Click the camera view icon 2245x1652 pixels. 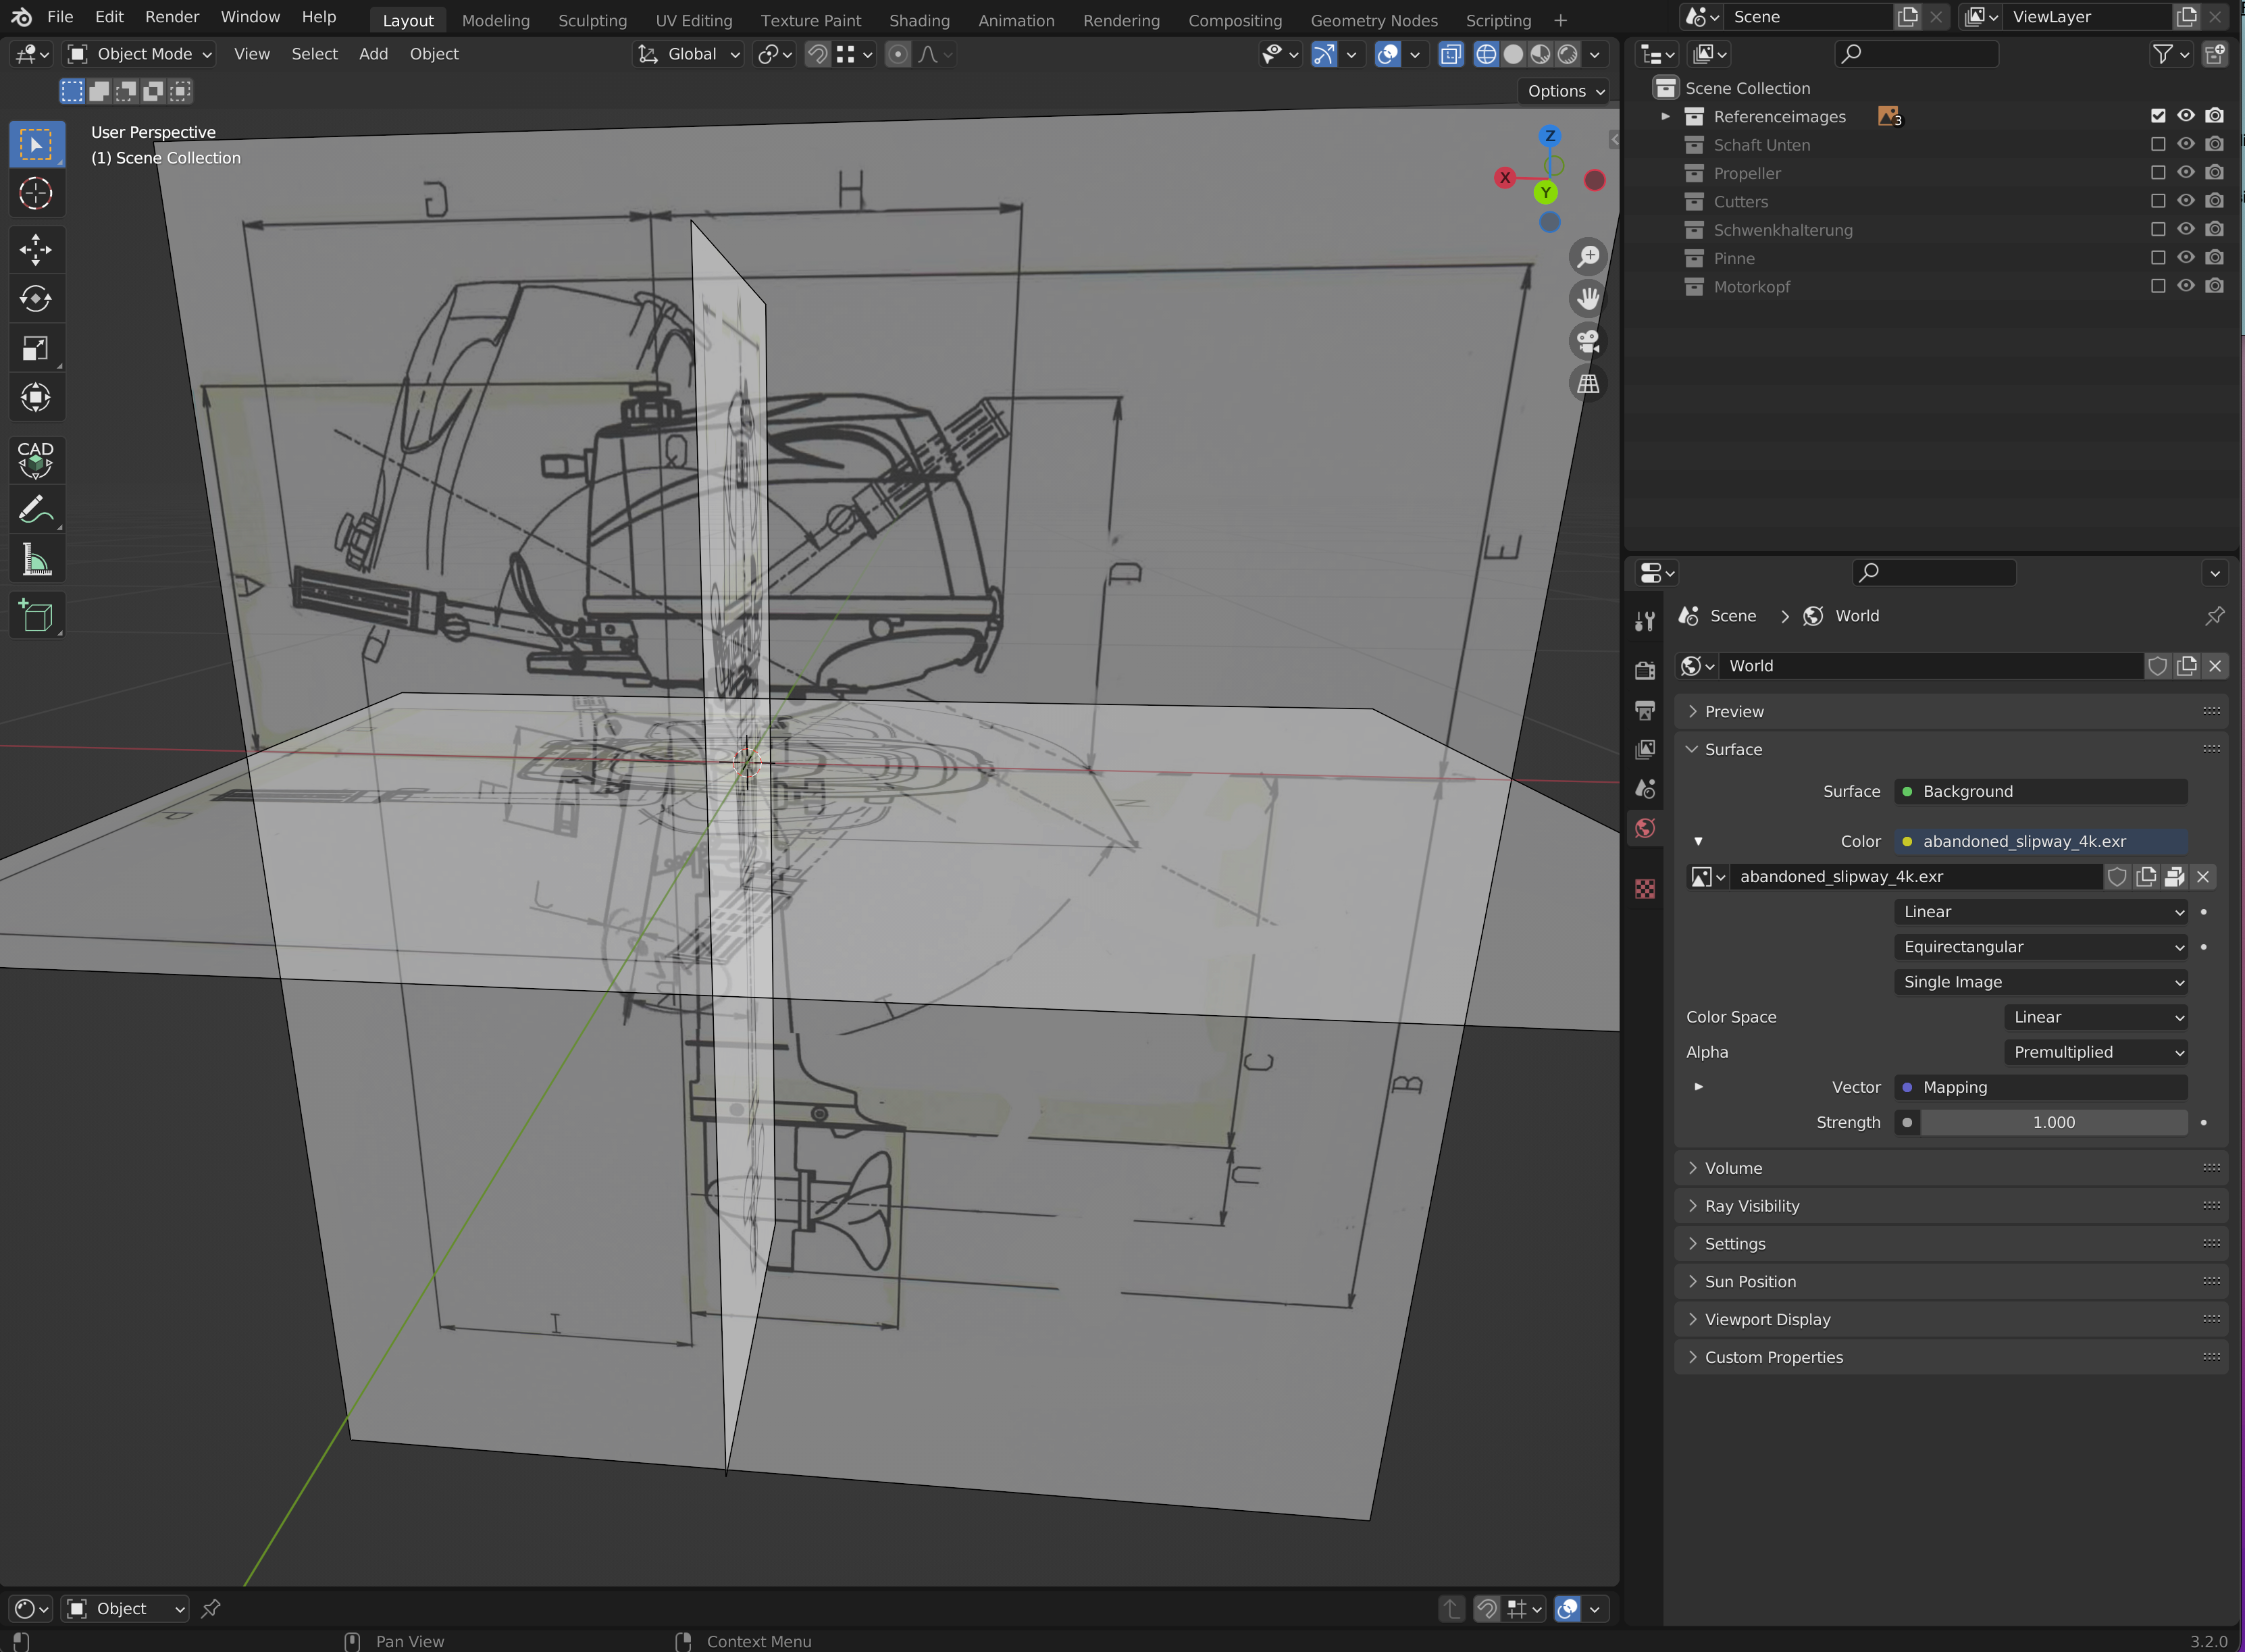pos(1587,341)
